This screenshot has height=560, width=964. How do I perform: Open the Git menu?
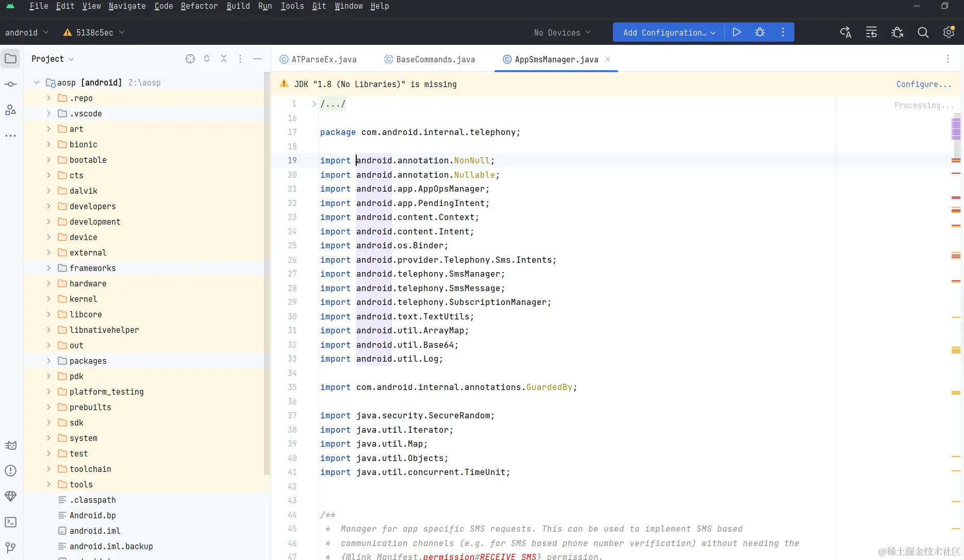[x=319, y=6]
